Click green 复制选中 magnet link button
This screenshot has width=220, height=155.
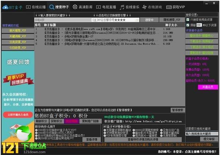tap(202, 53)
